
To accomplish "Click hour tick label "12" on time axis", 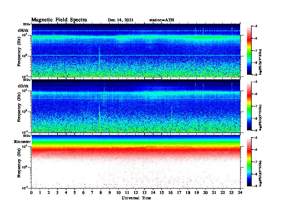I will (136, 193).
